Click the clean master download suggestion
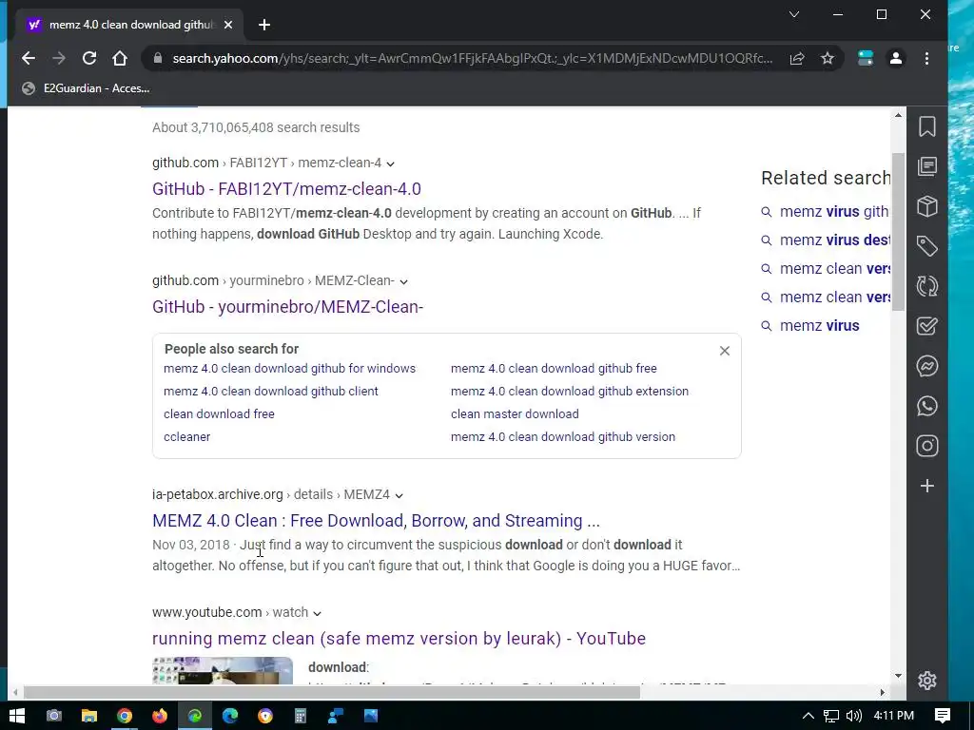 (515, 414)
